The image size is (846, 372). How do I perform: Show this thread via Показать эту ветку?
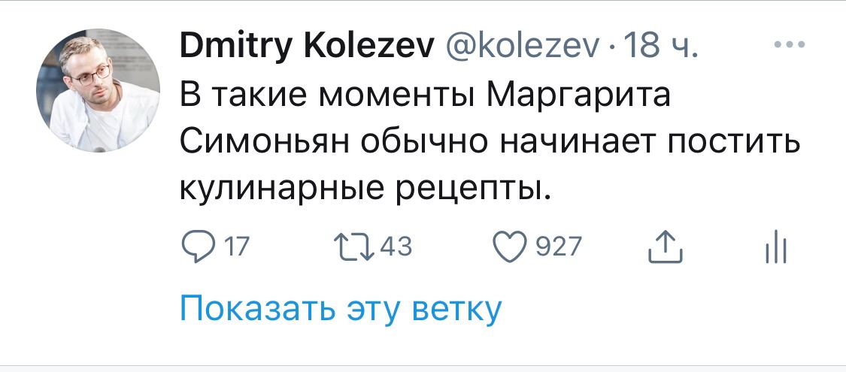[340, 309]
